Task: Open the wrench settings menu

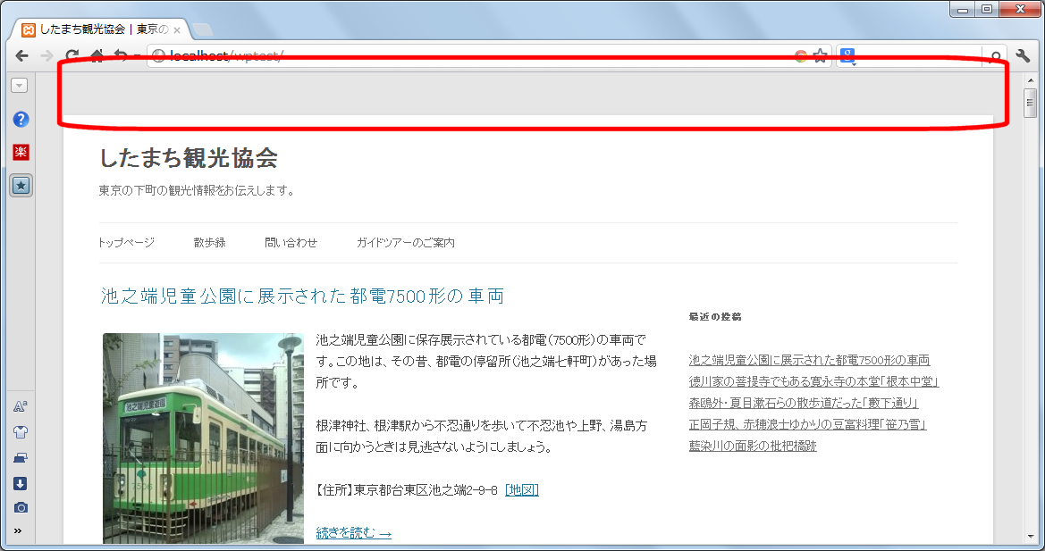Action: coord(1023,56)
